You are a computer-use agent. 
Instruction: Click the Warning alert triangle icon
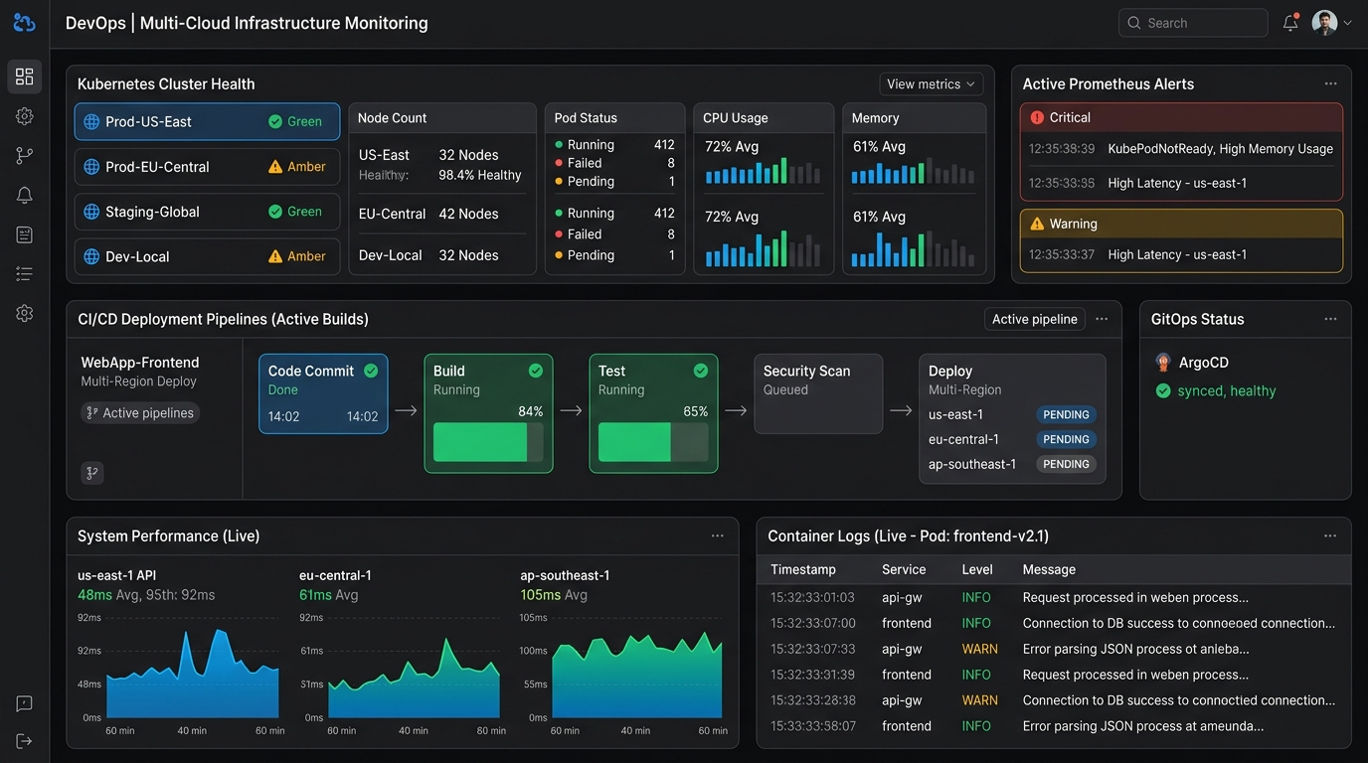point(1038,224)
